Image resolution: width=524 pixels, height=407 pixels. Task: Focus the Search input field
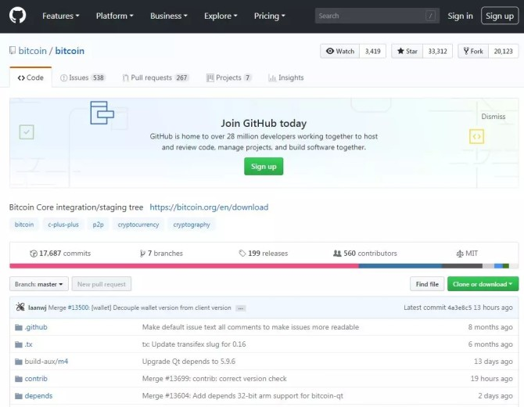click(377, 16)
